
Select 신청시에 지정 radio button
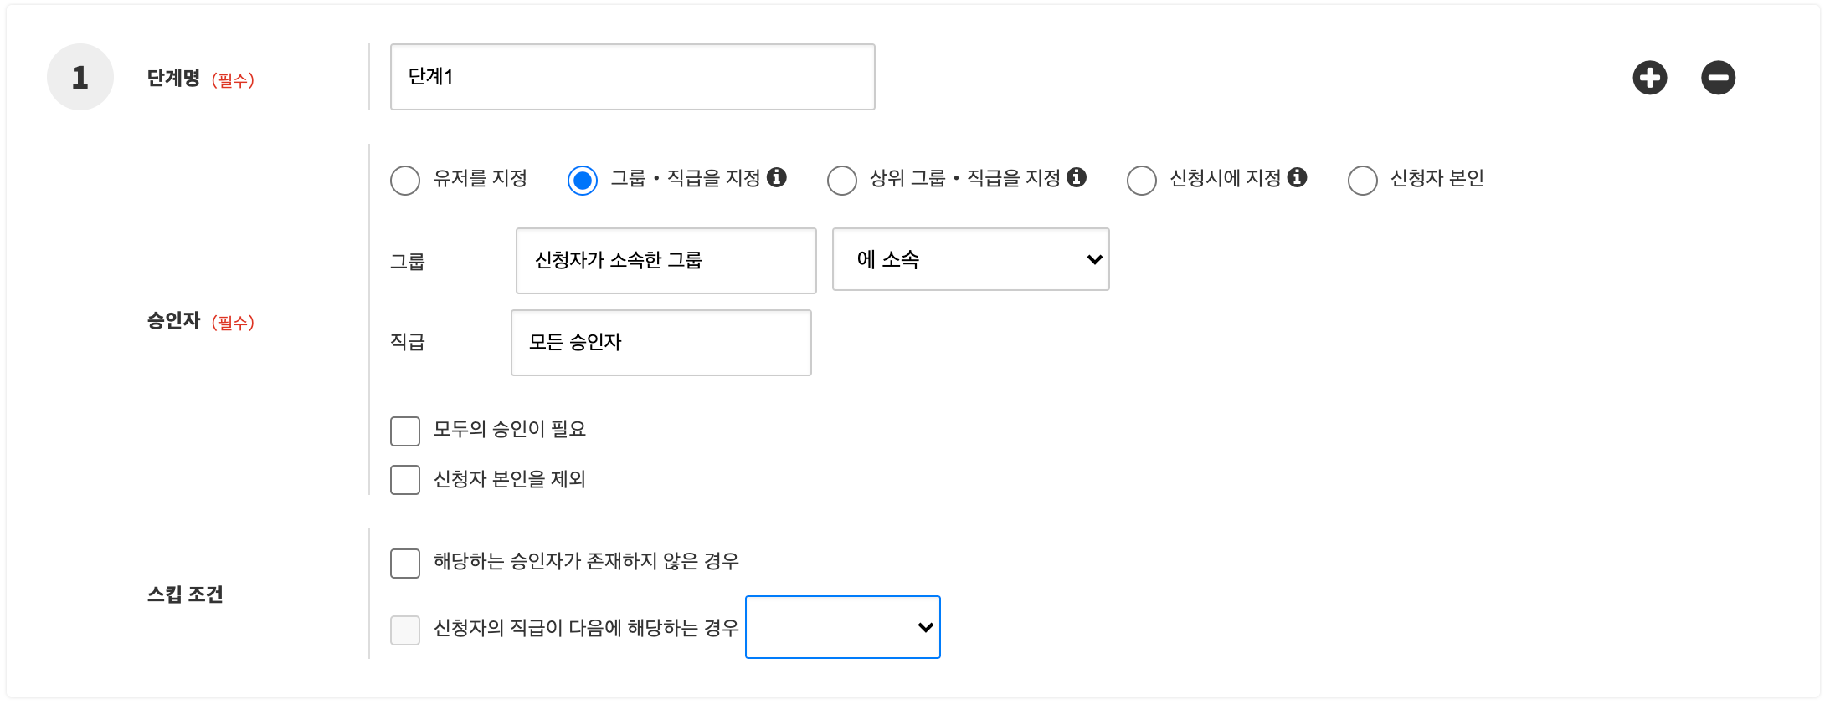[x=1141, y=180]
